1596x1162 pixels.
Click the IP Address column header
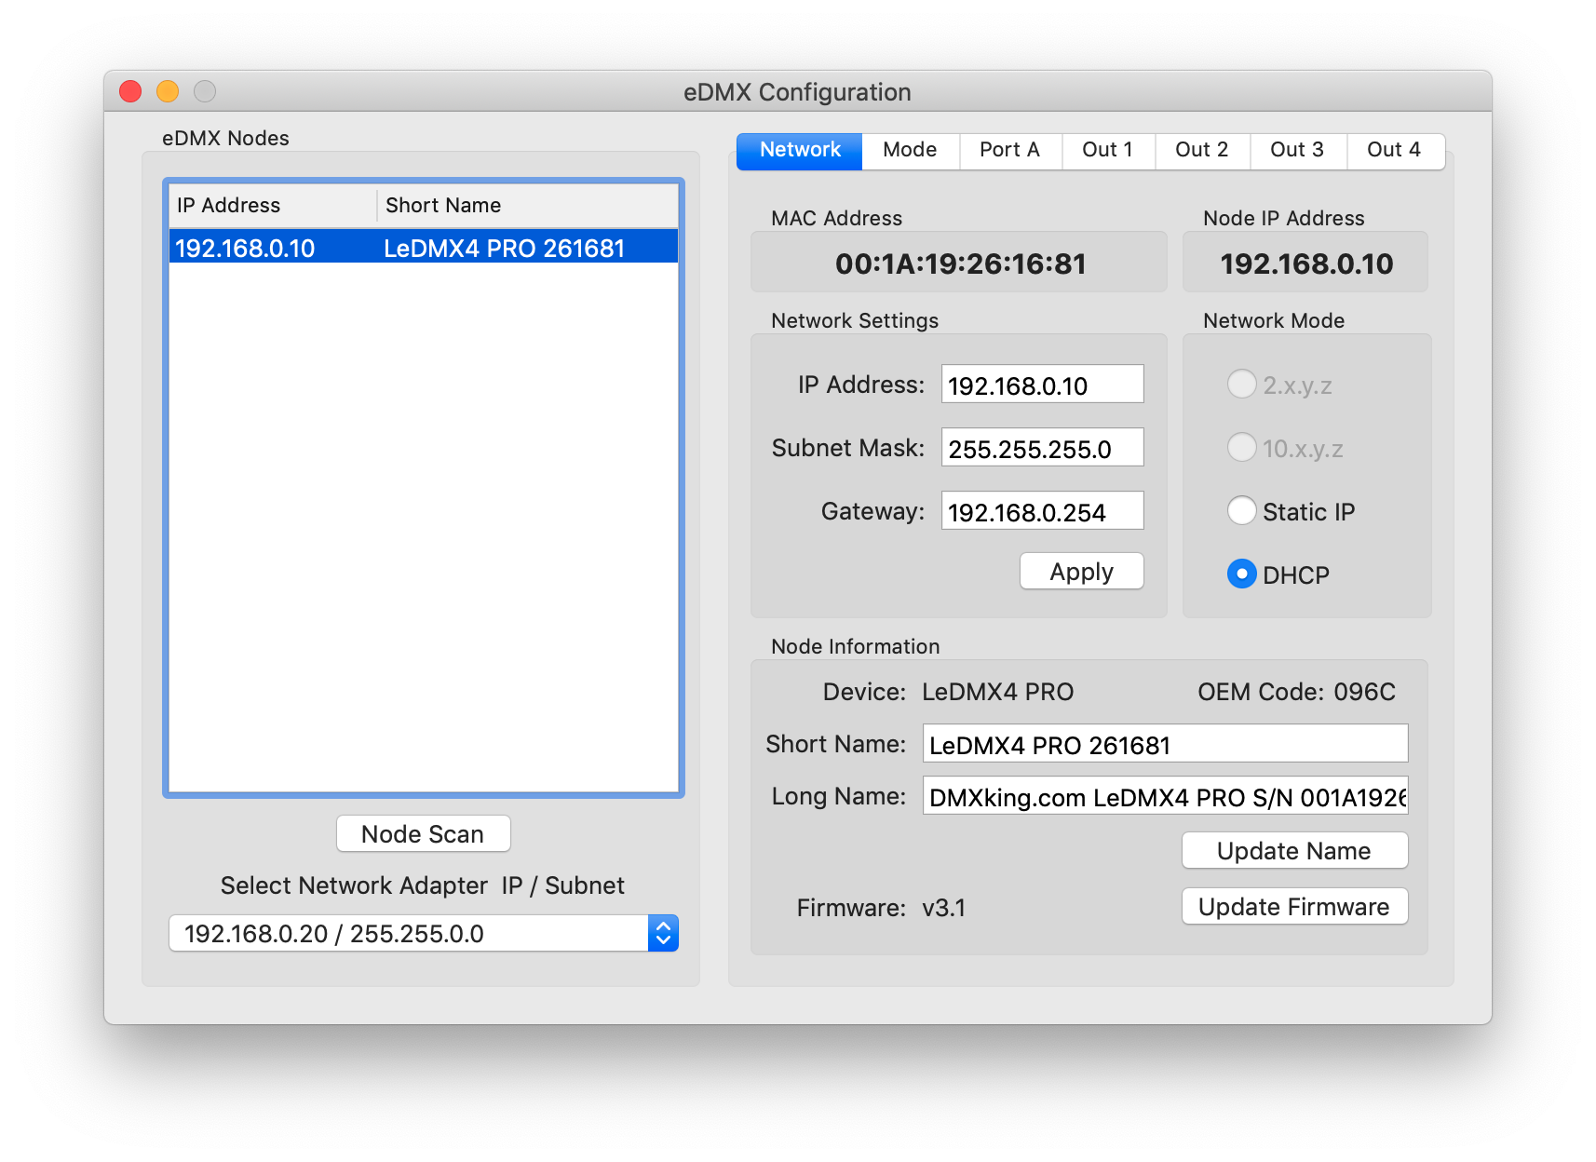[x=273, y=205]
